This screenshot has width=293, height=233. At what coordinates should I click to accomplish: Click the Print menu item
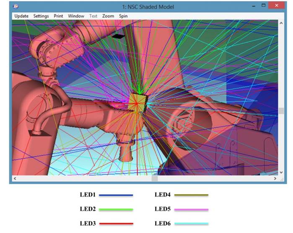click(x=58, y=16)
